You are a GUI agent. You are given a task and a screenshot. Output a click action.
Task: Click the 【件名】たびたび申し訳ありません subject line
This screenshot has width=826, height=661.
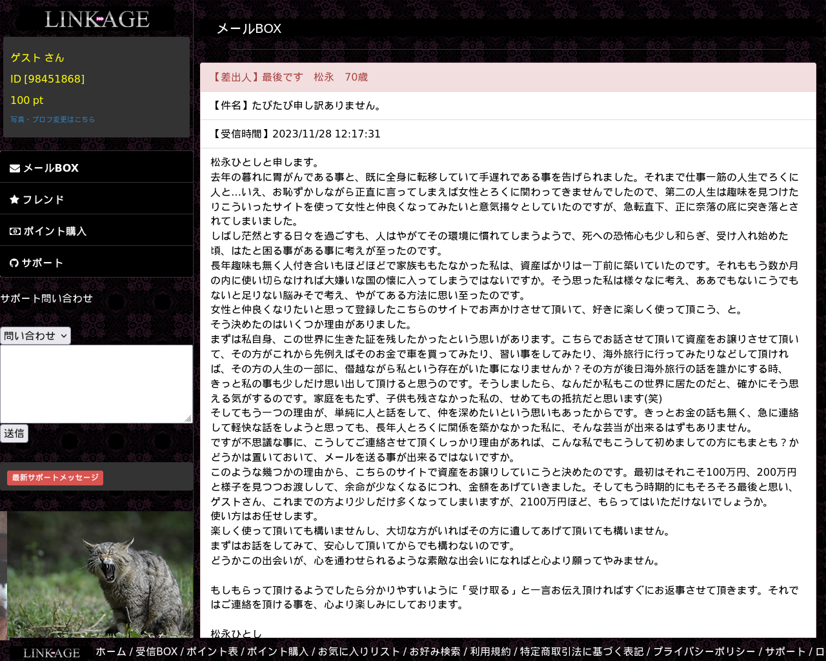tap(508, 105)
